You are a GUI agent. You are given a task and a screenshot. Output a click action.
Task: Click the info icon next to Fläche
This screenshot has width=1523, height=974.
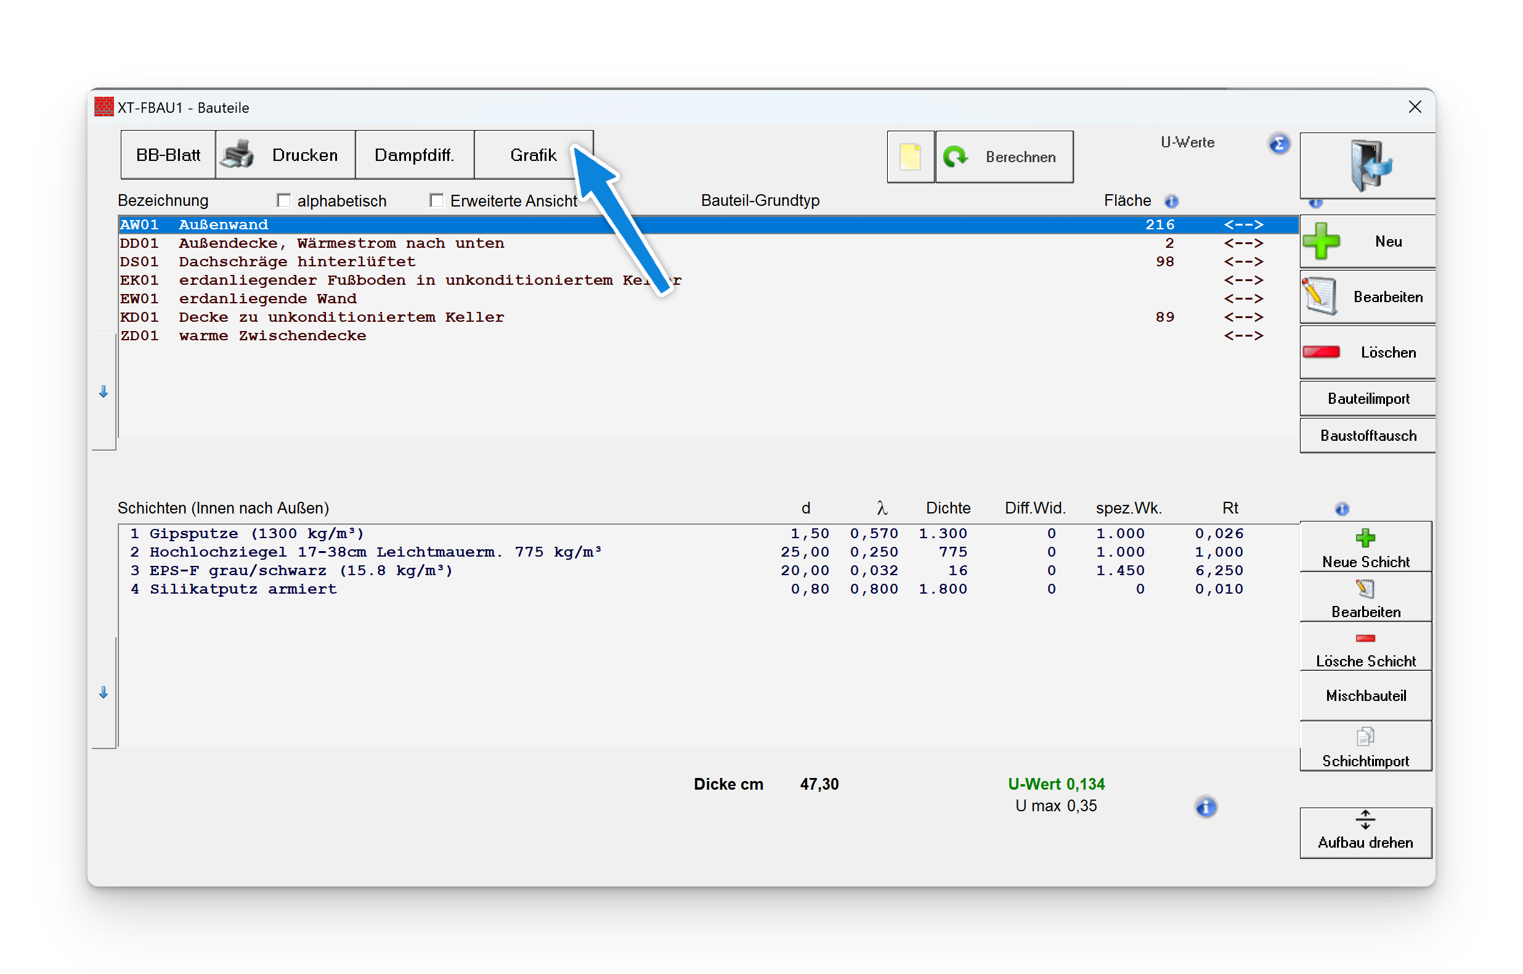[1171, 201]
